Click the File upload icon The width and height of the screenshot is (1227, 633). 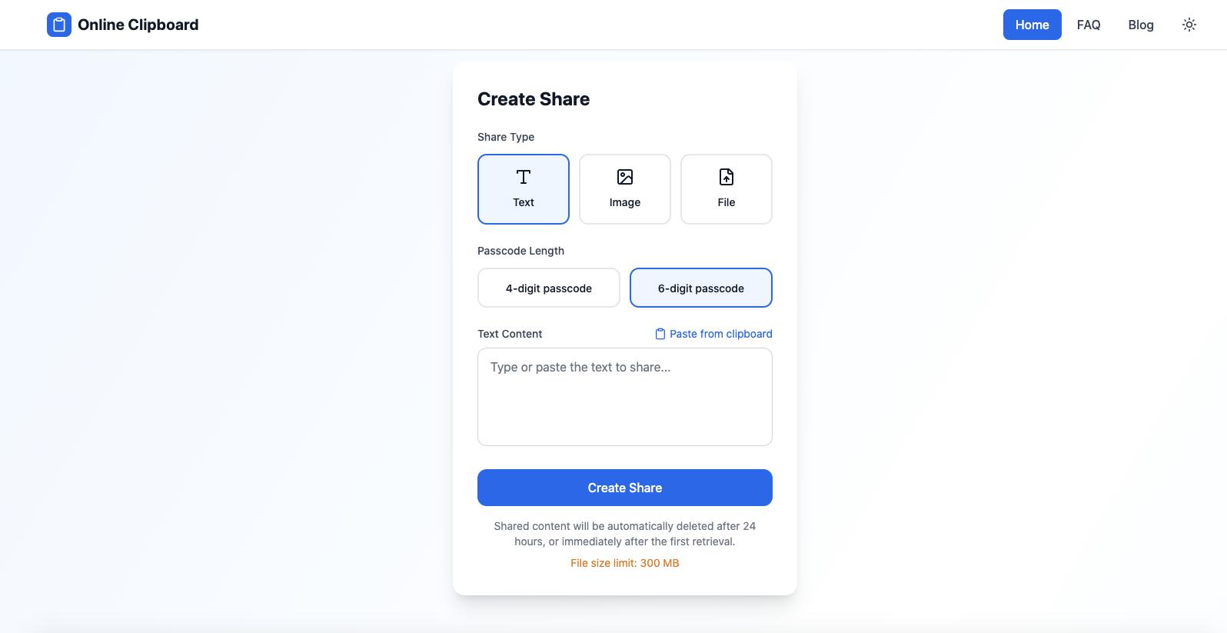point(726,178)
